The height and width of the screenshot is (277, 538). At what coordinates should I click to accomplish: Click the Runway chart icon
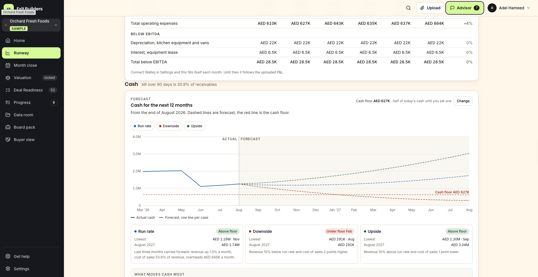click(8, 53)
